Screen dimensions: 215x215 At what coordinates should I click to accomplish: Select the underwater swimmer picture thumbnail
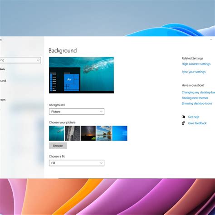click(56, 133)
